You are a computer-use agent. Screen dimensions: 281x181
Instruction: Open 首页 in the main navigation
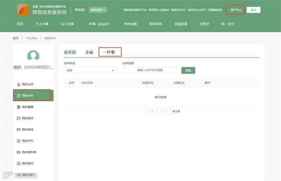click(20, 24)
